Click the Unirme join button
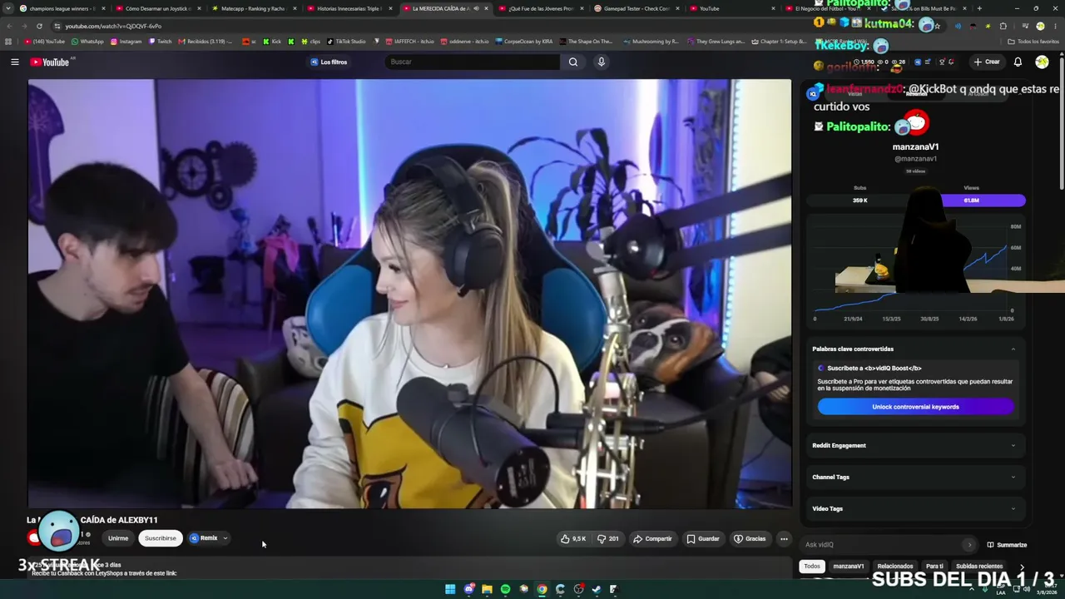The width and height of the screenshot is (1065, 599). [x=118, y=538]
